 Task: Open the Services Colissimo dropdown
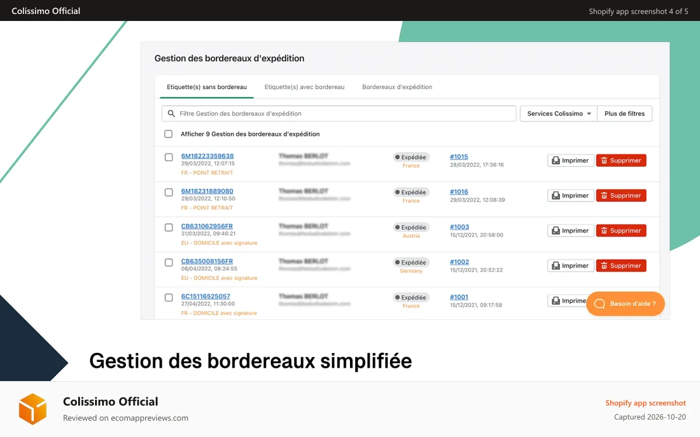click(x=559, y=114)
